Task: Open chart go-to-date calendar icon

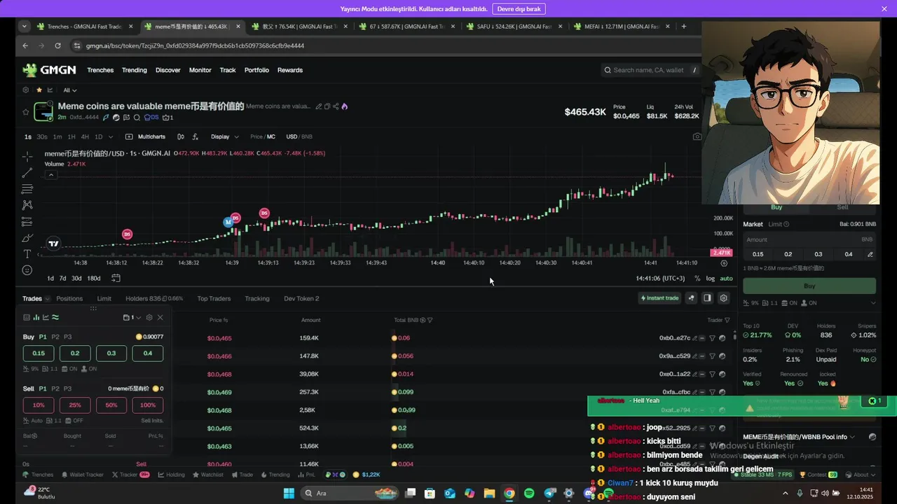Action: 116,278
